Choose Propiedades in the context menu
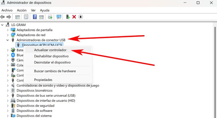The height and width of the screenshot is (118, 217). click(43, 80)
